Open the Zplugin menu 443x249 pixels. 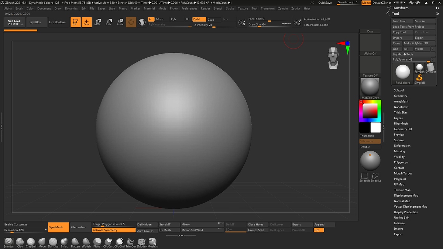[x=283, y=8]
